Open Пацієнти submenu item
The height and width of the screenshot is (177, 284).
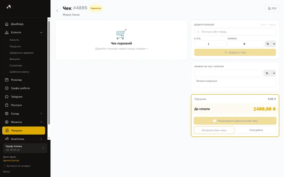tap(15, 46)
